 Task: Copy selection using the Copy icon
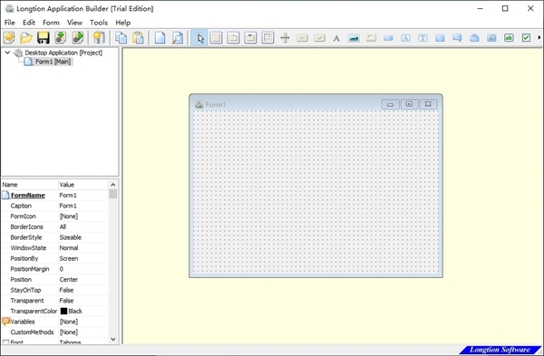pyautogui.click(x=121, y=37)
